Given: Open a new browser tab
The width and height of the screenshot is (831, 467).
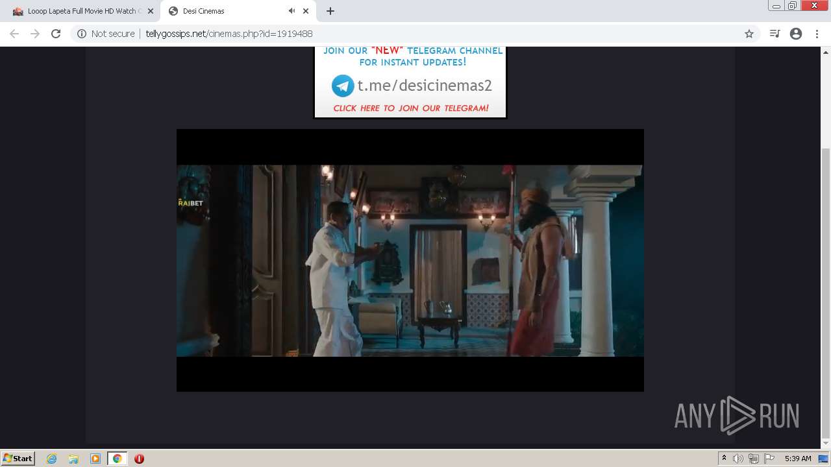Looking at the screenshot, I should pyautogui.click(x=330, y=11).
